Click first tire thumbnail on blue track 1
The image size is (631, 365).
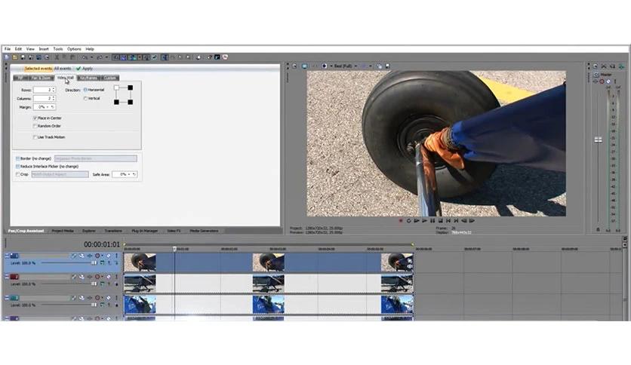click(x=140, y=262)
